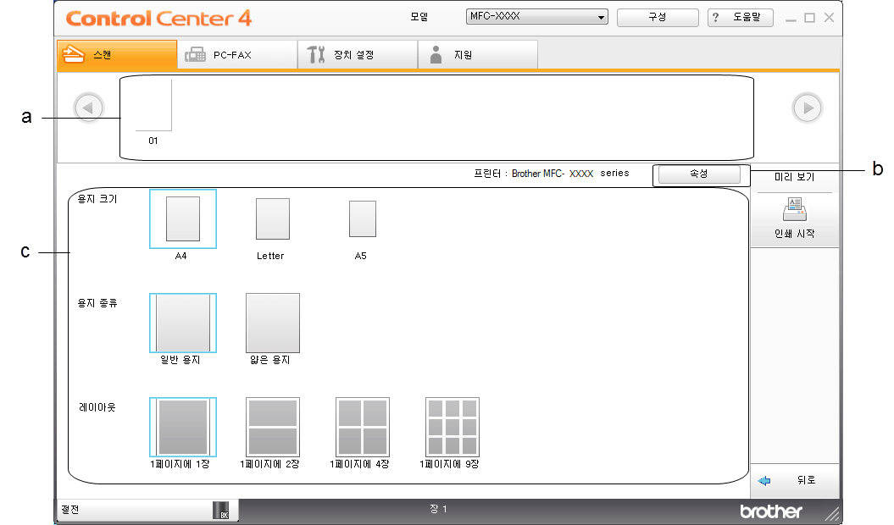The image size is (894, 525).
Task: Go to next thumbnail with right arrow
Action: click(x=808, y=108)
